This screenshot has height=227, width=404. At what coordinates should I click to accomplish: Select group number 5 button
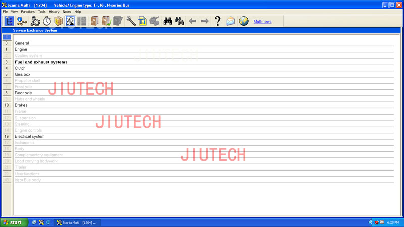point(7,74)
